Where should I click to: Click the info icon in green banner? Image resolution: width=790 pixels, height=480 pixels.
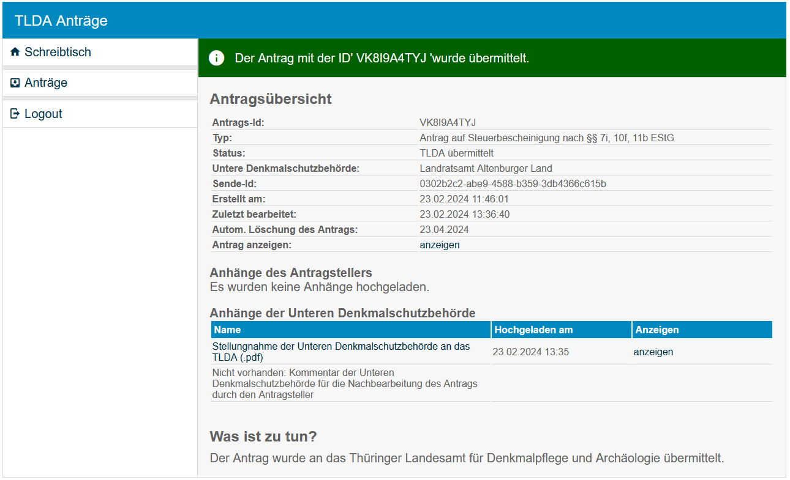pyautogui.click(x=216, y=58)
